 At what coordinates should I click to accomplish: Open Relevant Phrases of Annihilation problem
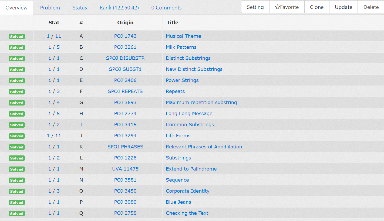[204, 147]
